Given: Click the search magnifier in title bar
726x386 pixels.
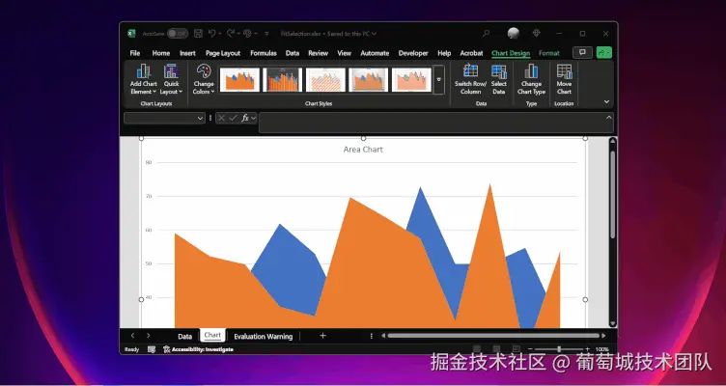Looking at the screenshot, I should (x=486, y=34).
